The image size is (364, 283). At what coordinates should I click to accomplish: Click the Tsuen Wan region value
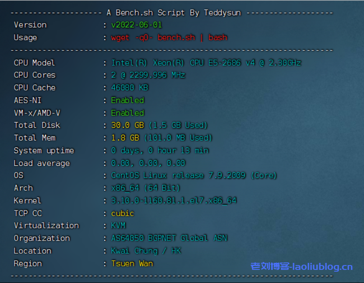(132, 264)
